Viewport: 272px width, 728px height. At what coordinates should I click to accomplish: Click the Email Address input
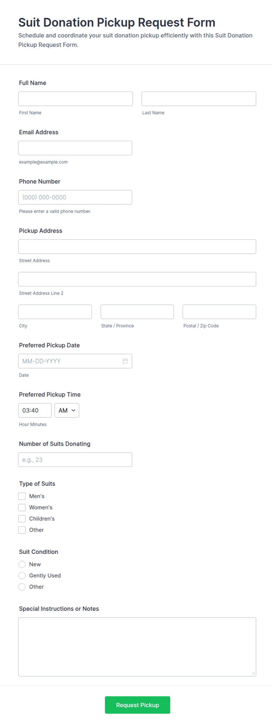coord(75,148)
